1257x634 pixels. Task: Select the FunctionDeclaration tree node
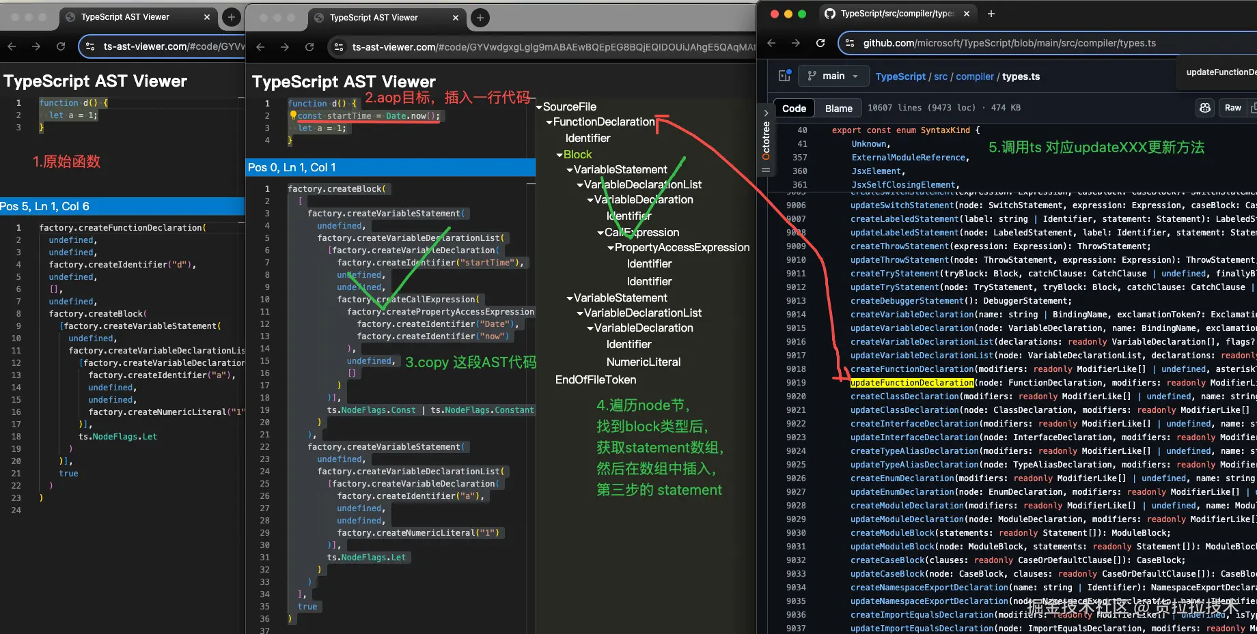[x=604, y=122]
